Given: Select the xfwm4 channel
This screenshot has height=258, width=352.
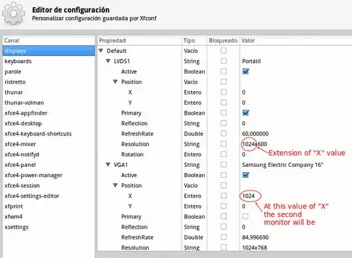Looking at the screenshot, I should coord(49,216).
